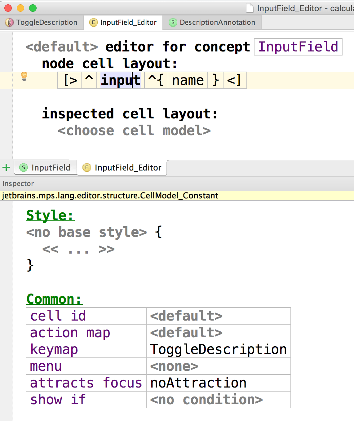Set attracts focus to a different value
Viewport: 354px width, 421px height.
pyautogui.click(x=198, y=383)
